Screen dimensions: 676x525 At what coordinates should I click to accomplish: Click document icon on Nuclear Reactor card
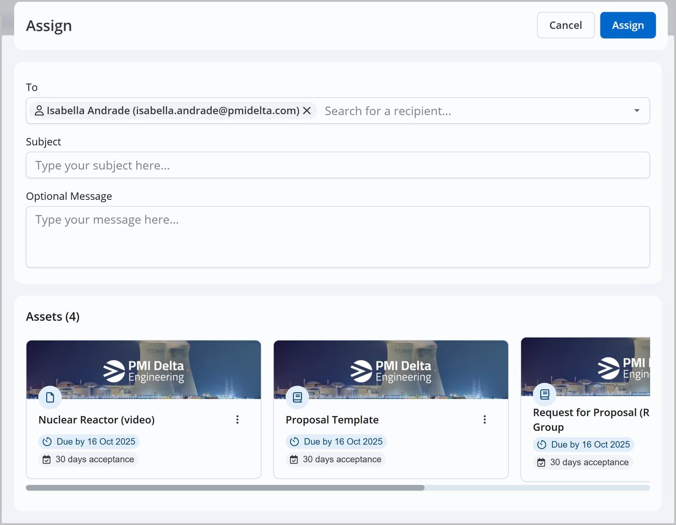[50, 397]
